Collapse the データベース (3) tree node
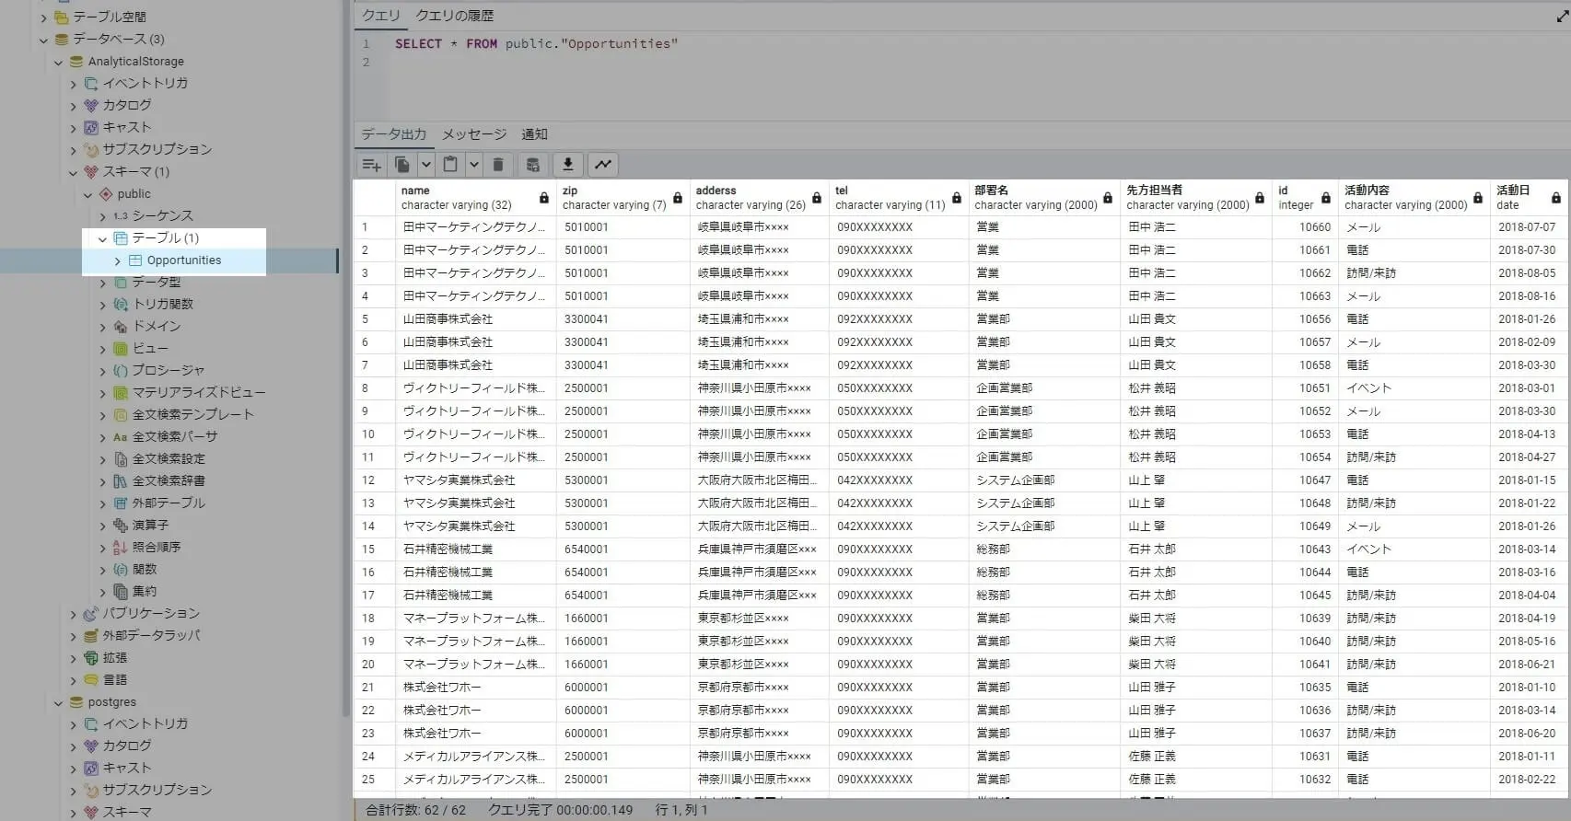Viewport: 1571px width, 821px height. pos(43,40)
